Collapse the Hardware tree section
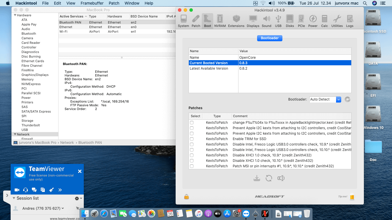Image resolution: width=392 pixels, height=220 pixels. click(x=15, y=15)
